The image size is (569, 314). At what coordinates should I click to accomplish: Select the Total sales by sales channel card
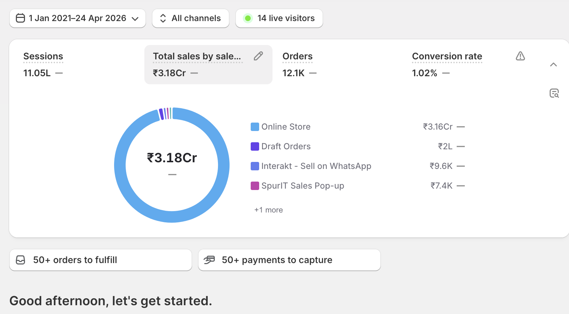[x=208, y=65]
